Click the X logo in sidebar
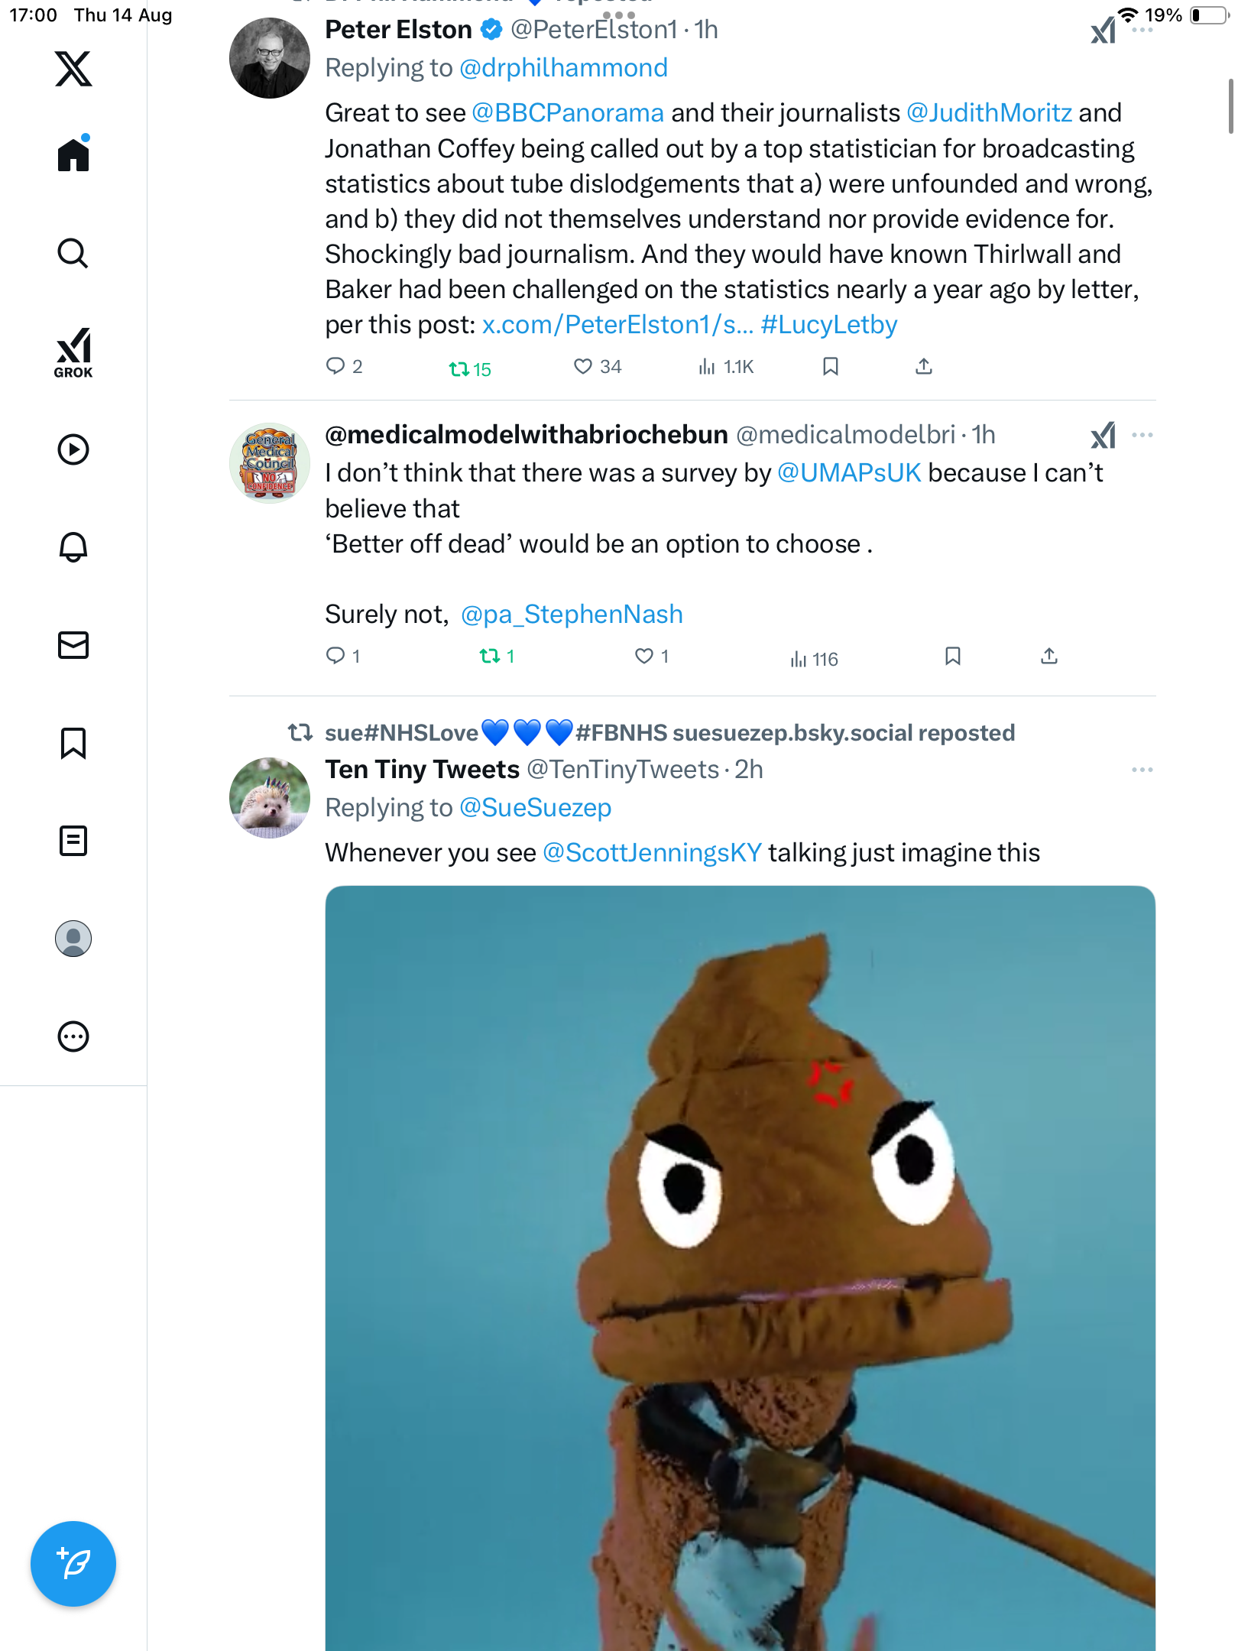This screenshot has height=1651, width=1238. pos(73,69)
